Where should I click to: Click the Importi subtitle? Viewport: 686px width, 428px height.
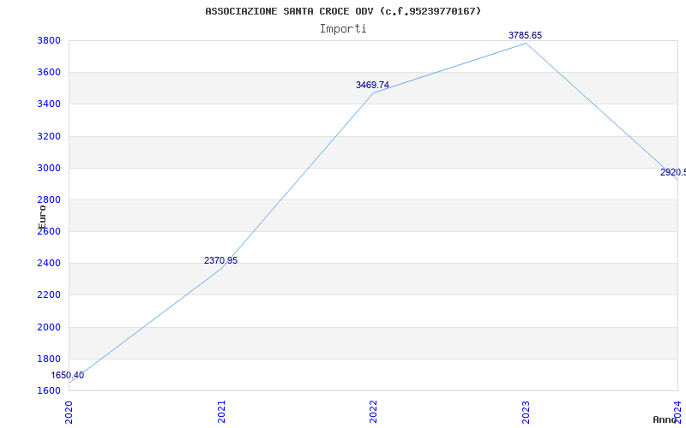click(x=343, y=29)
